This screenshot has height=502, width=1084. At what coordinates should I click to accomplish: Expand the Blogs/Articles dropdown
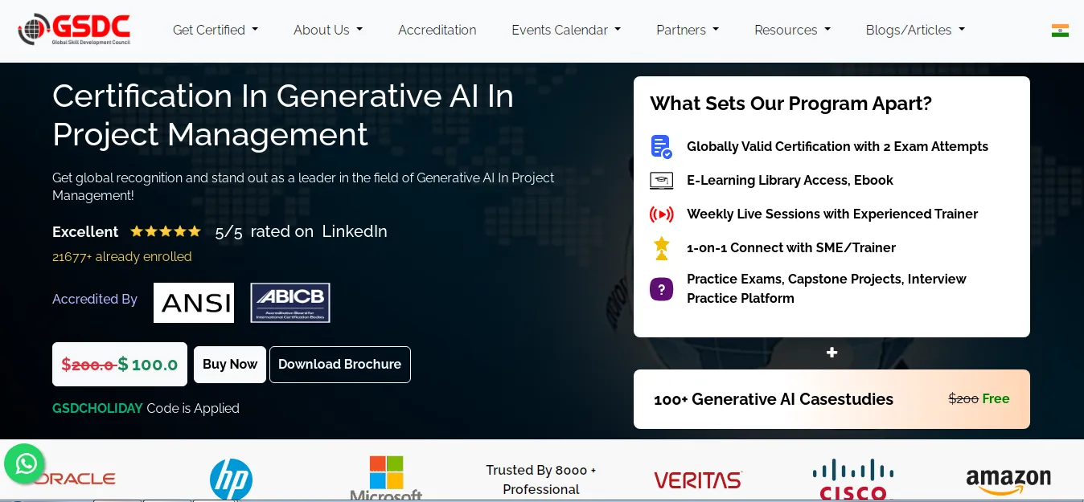click(915, 30)
